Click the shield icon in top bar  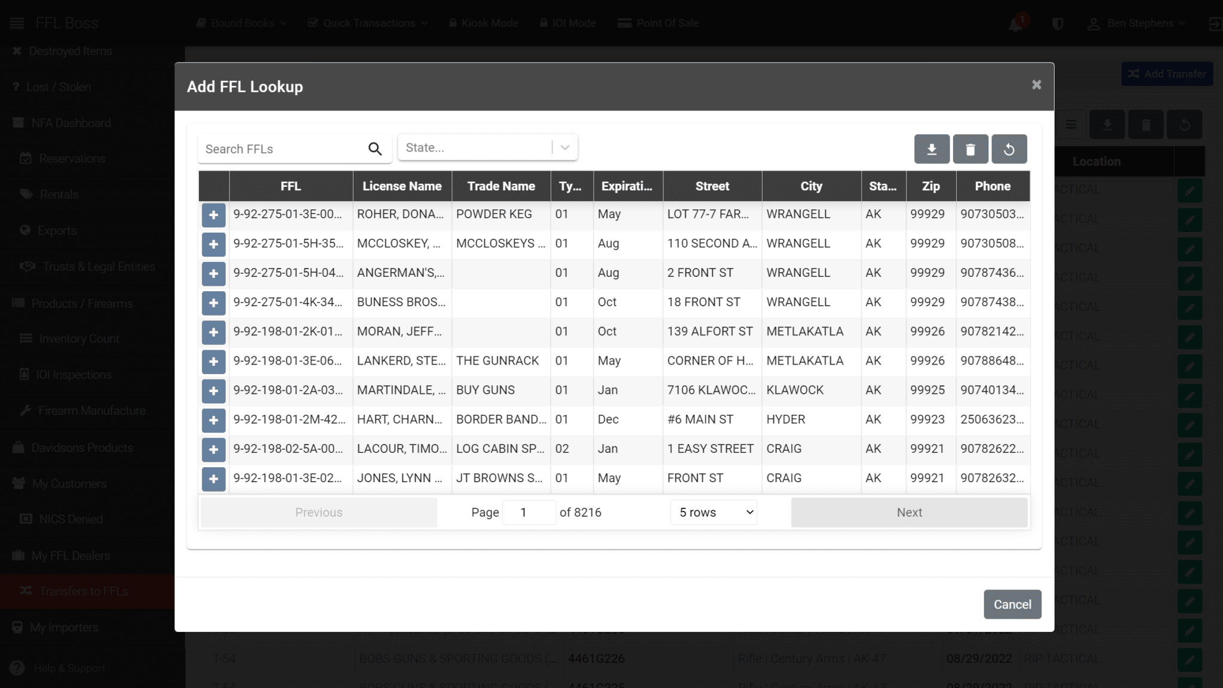[1057, 23]
